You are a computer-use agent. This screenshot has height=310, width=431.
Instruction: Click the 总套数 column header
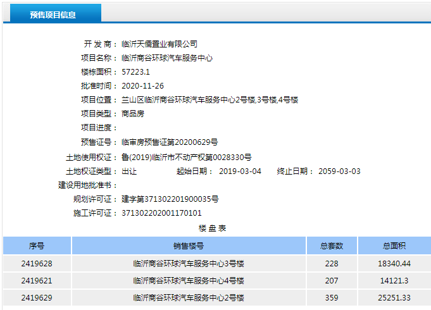(x=332, y=245)
